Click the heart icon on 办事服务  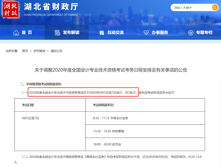coord(146,33)
